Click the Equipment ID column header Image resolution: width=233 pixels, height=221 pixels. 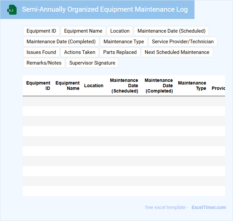pyautogui.click(x=38, y=86)
